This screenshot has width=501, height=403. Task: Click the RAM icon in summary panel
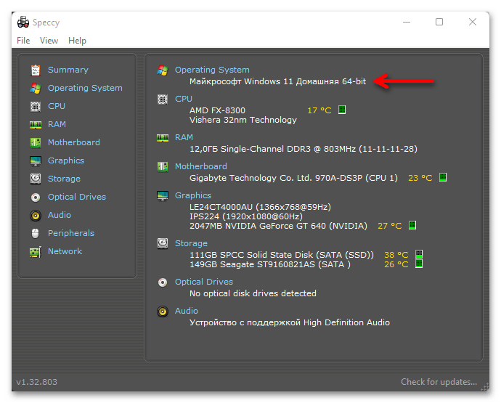pyautogui.click(x=163, y=138)
